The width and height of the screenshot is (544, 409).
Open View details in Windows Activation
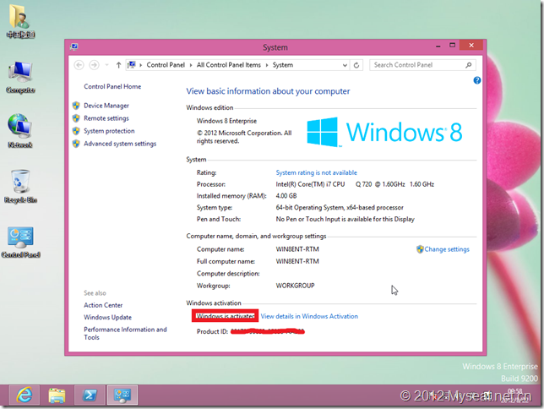click(309, 316)
